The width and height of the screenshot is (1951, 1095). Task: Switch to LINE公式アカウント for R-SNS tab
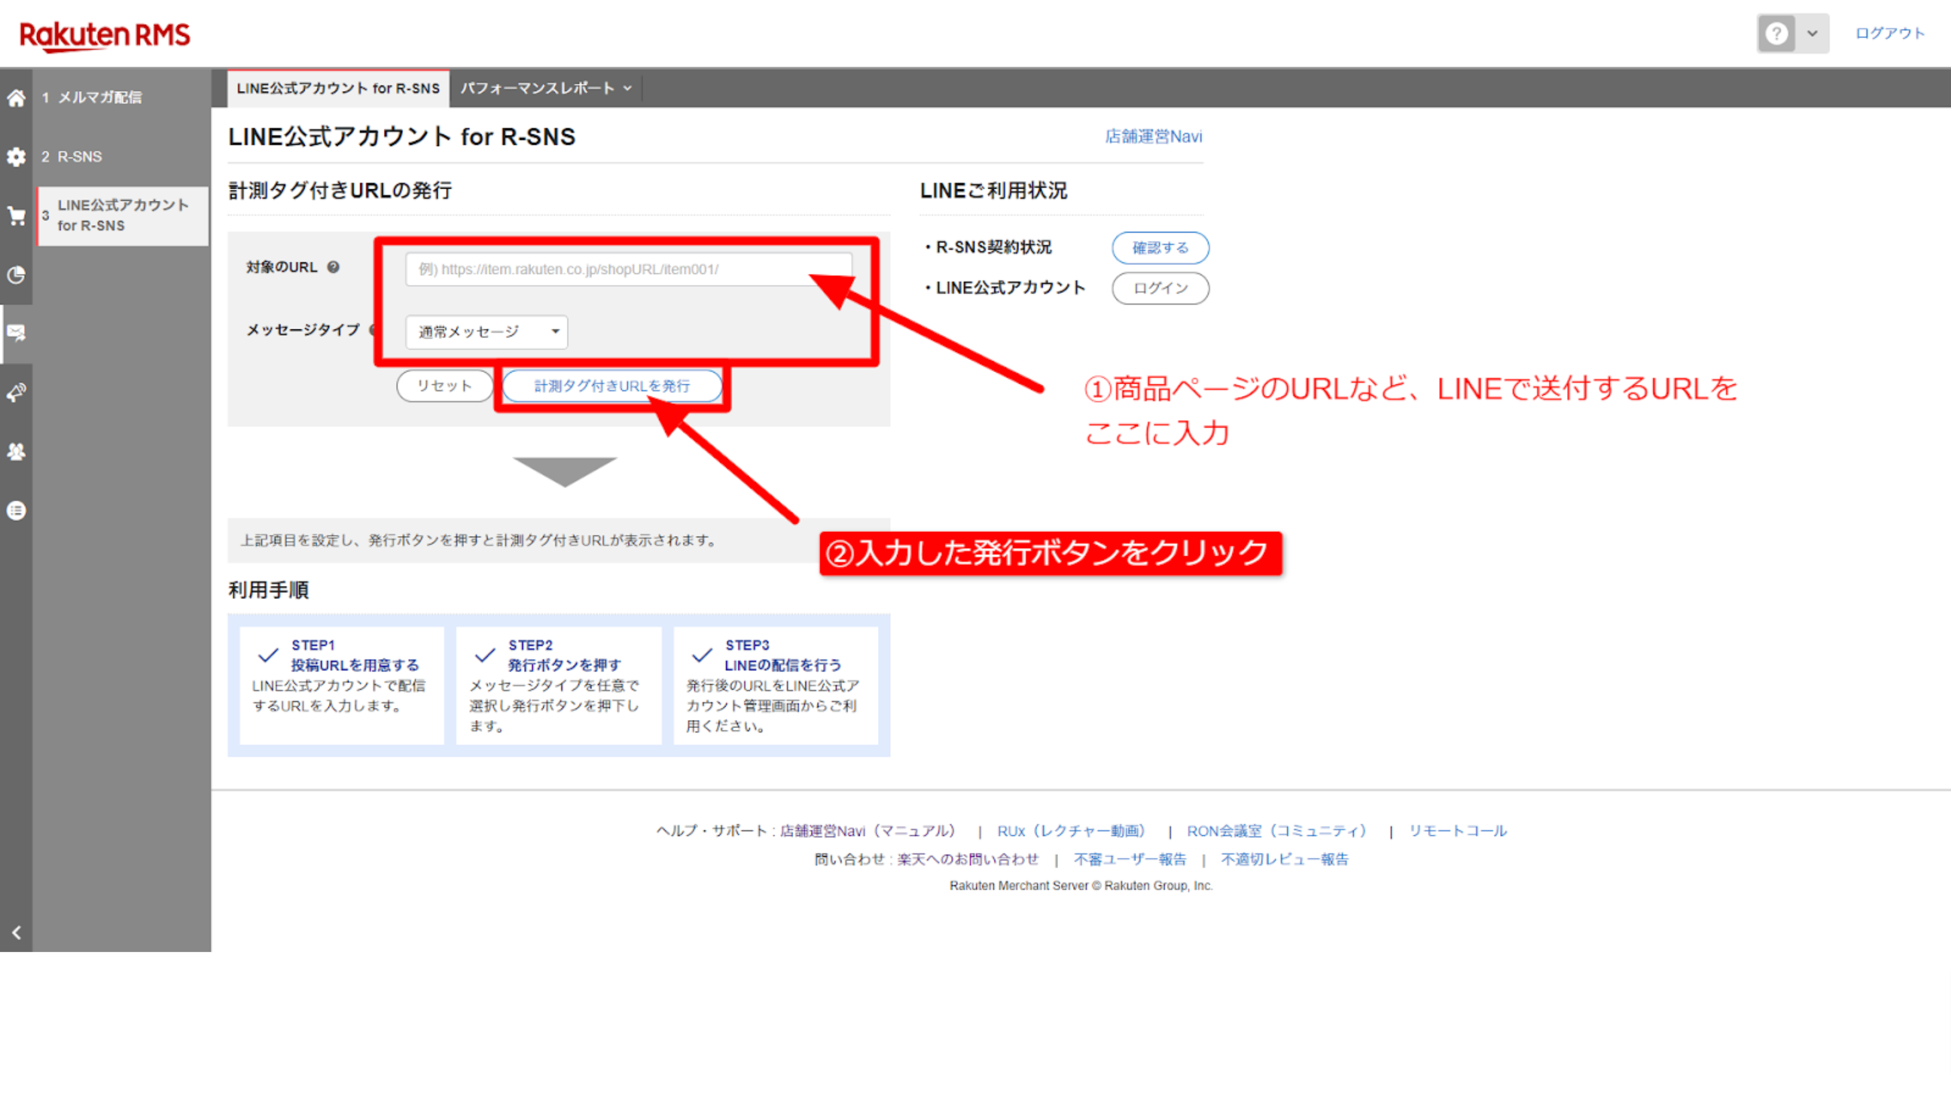tap(338, 88)
